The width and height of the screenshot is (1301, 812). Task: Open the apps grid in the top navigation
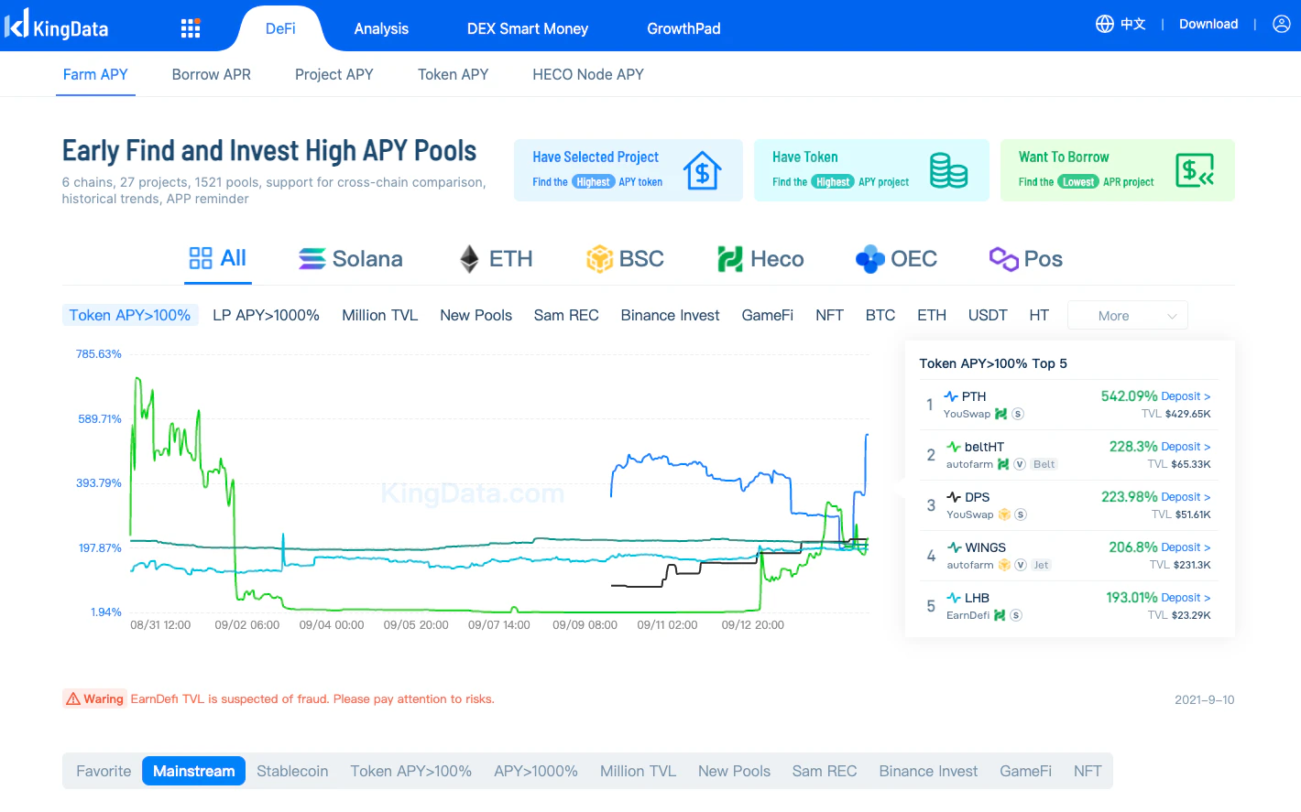(x=190, y=27)
